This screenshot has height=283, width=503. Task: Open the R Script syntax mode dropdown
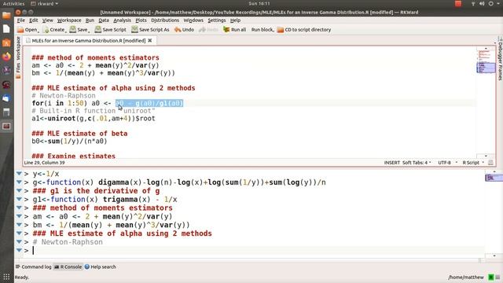(473, 163)
